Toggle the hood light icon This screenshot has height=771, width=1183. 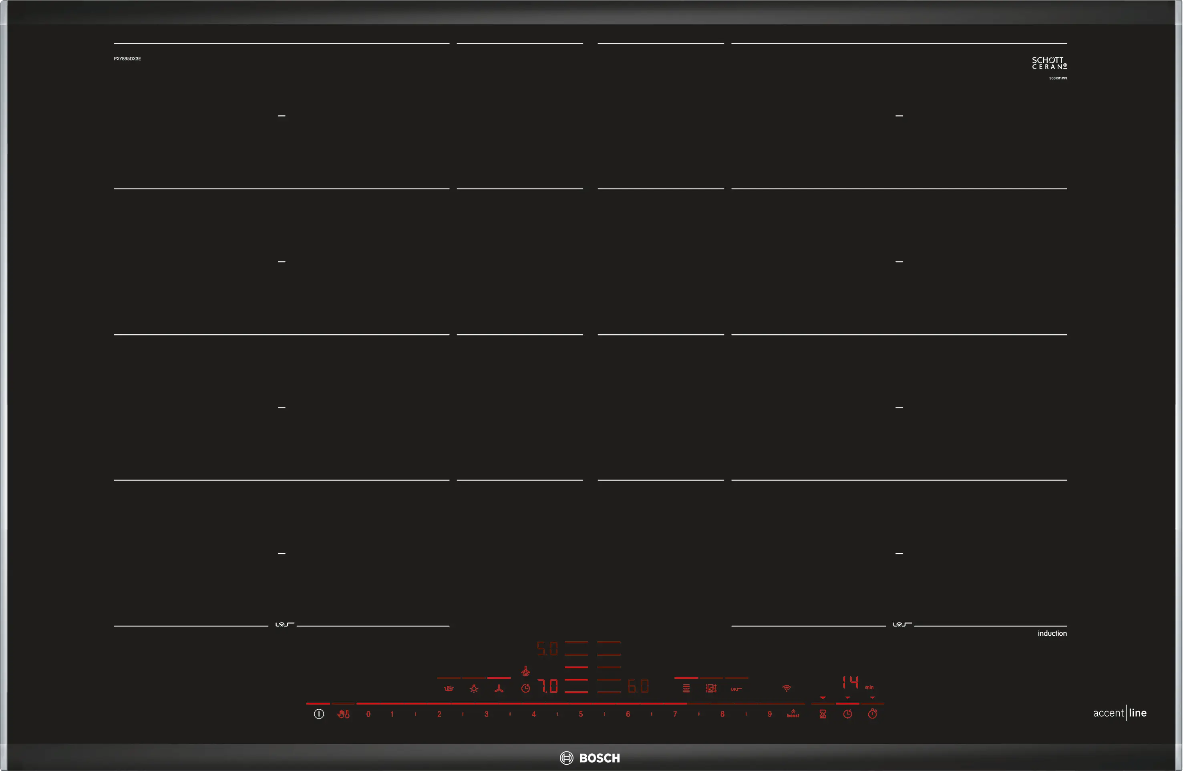pyautogui.click(x=474, y=688)
